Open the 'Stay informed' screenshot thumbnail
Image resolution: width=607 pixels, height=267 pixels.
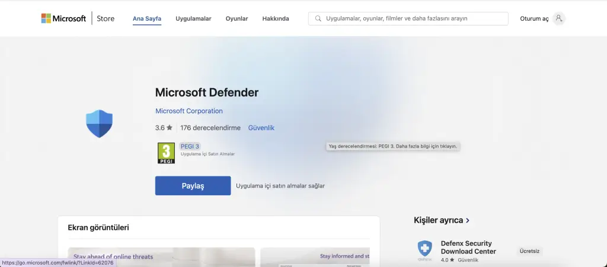[x=315, y=257]
